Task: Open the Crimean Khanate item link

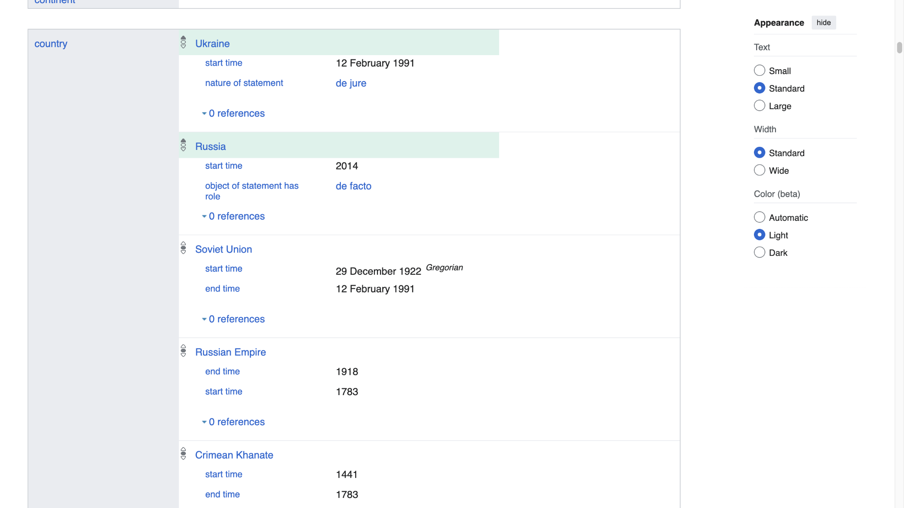Action: coord(234,455)
